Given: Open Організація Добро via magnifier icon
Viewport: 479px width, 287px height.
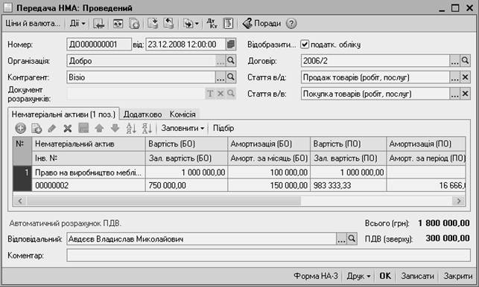Looking at the screenshot, I should 231,61.
